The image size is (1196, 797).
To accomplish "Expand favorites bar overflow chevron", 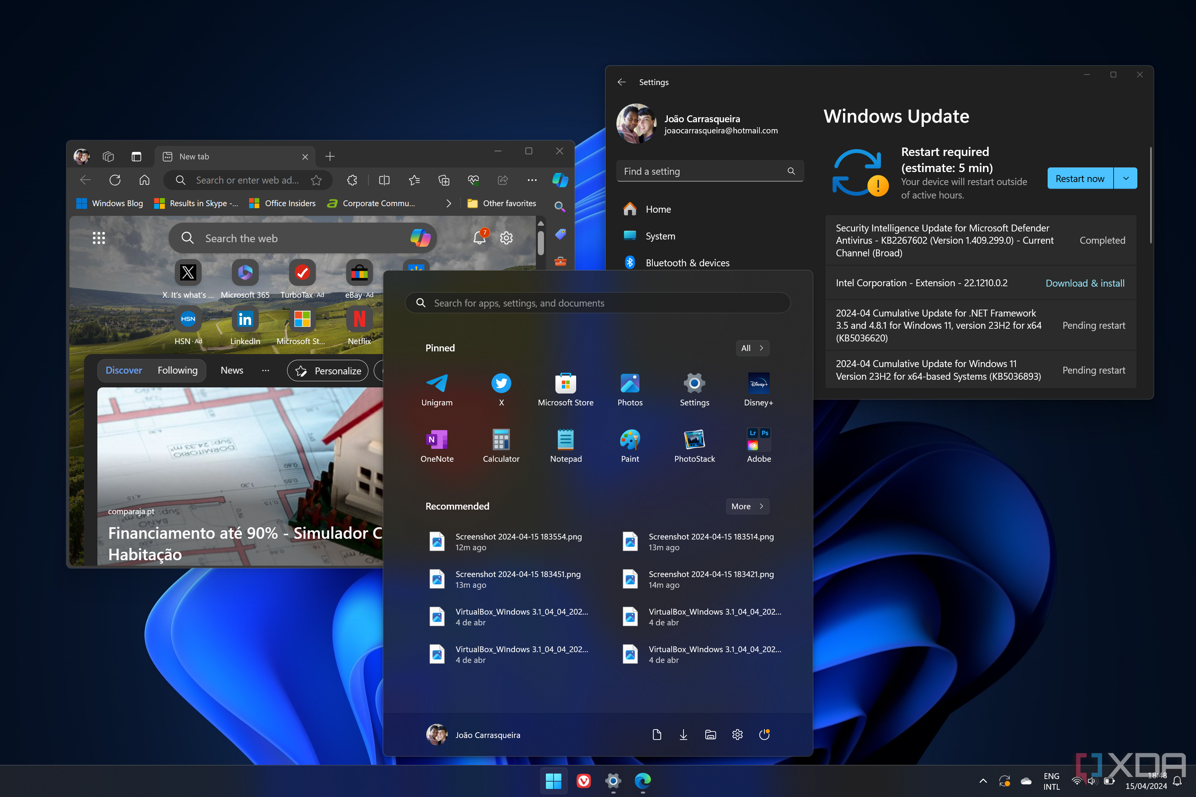I will click(448, 203).
